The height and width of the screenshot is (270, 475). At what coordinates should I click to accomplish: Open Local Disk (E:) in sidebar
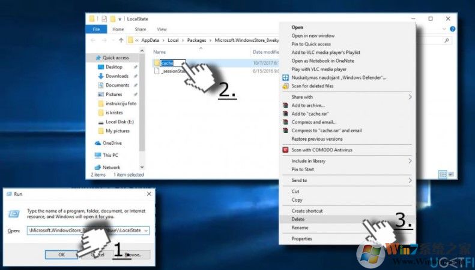click(x=120, y=122)
